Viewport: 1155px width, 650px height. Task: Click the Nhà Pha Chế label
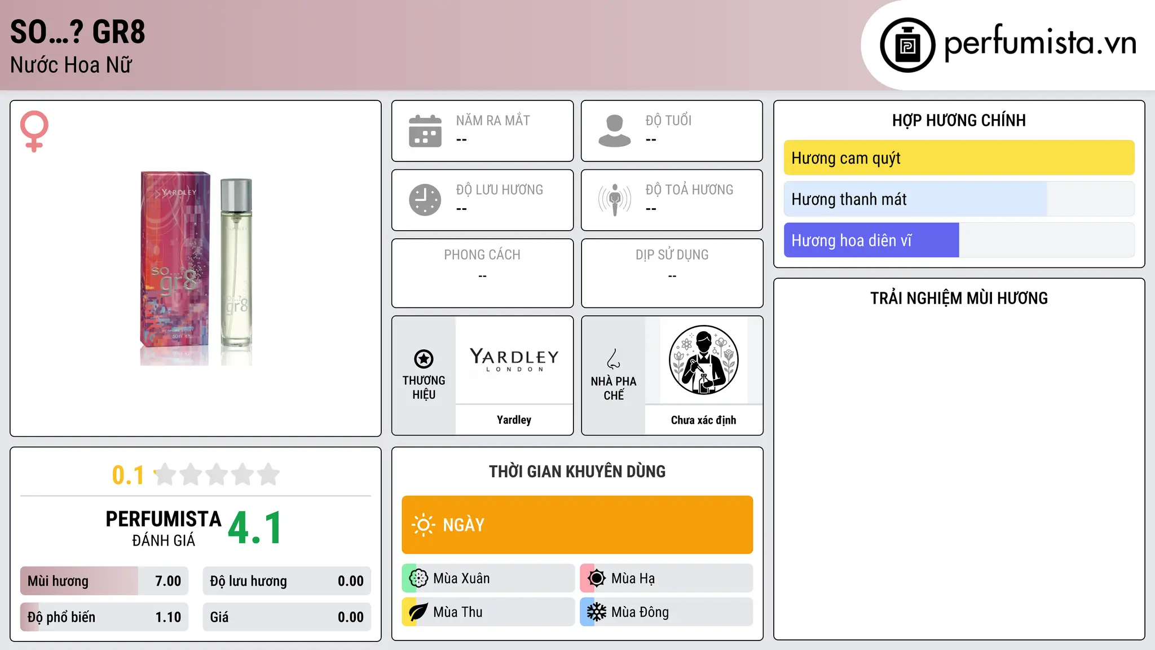(614, 388)
